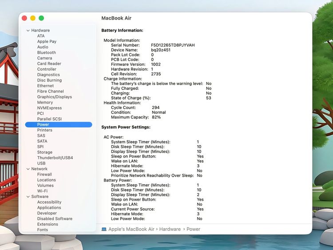The width and height of the screenshot is (333, 250).
Task: Open Storage details
Action: tap(44, 152)
